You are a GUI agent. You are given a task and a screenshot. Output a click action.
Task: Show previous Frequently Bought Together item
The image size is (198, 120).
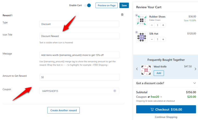[x=137, y=69]
